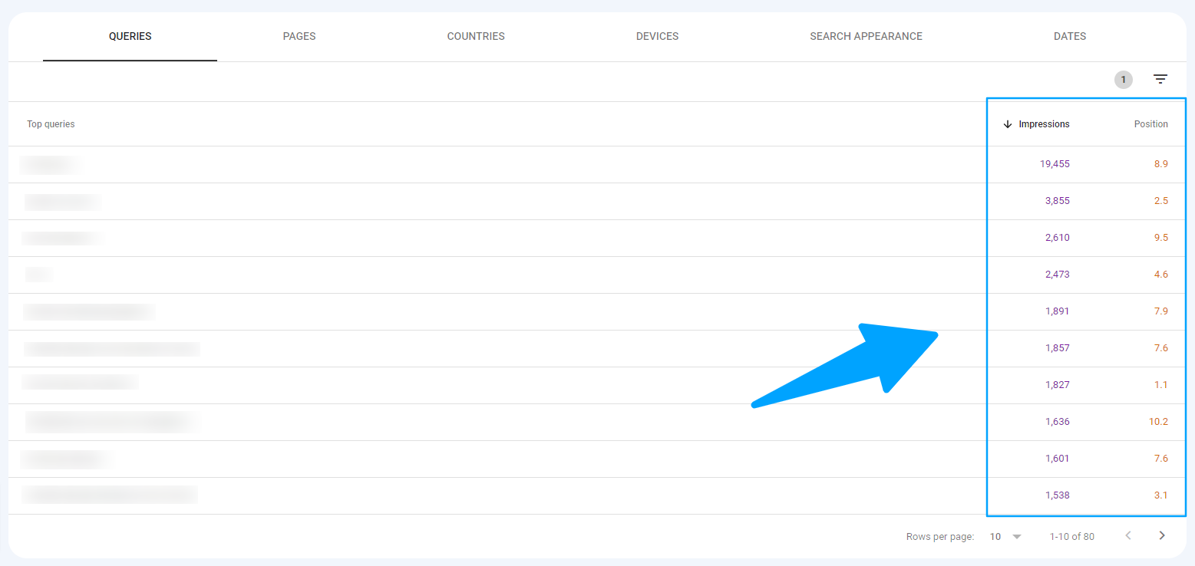Click the active filter count badge
Image resolution: width=1195 pixels, height=566 pixels.
1124,79
